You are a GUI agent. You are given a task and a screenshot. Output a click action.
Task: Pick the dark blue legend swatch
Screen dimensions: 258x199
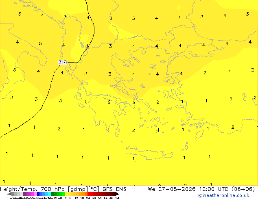pos(38,194)
